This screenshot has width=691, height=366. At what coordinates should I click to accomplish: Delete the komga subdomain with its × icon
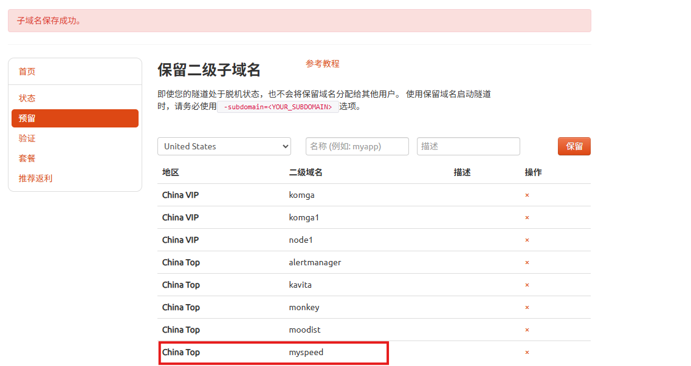pos(527,195)
